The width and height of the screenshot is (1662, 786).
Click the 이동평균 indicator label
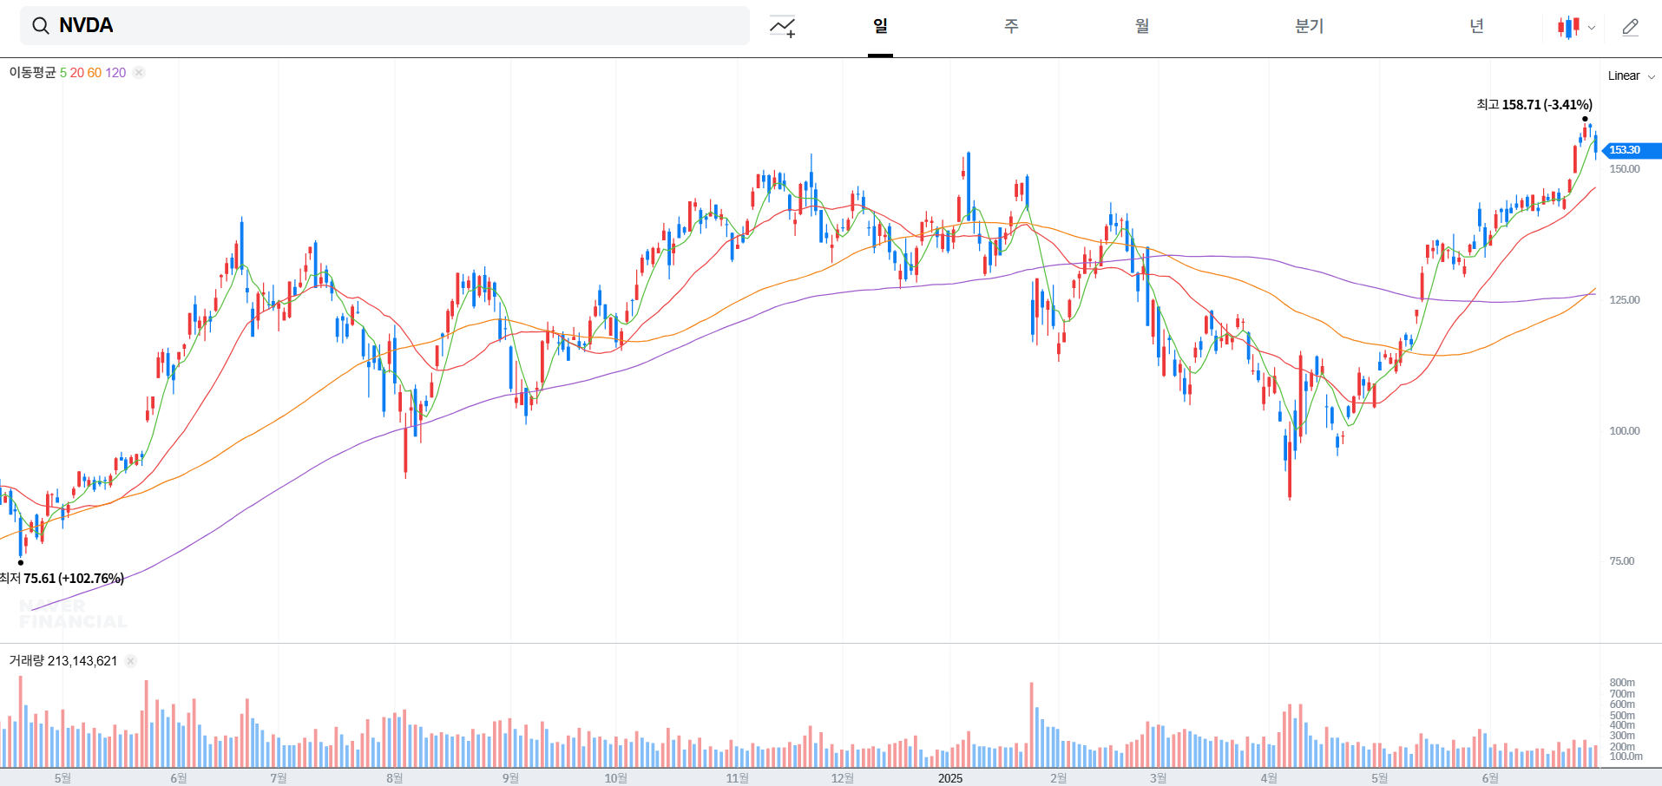(32, 73)
